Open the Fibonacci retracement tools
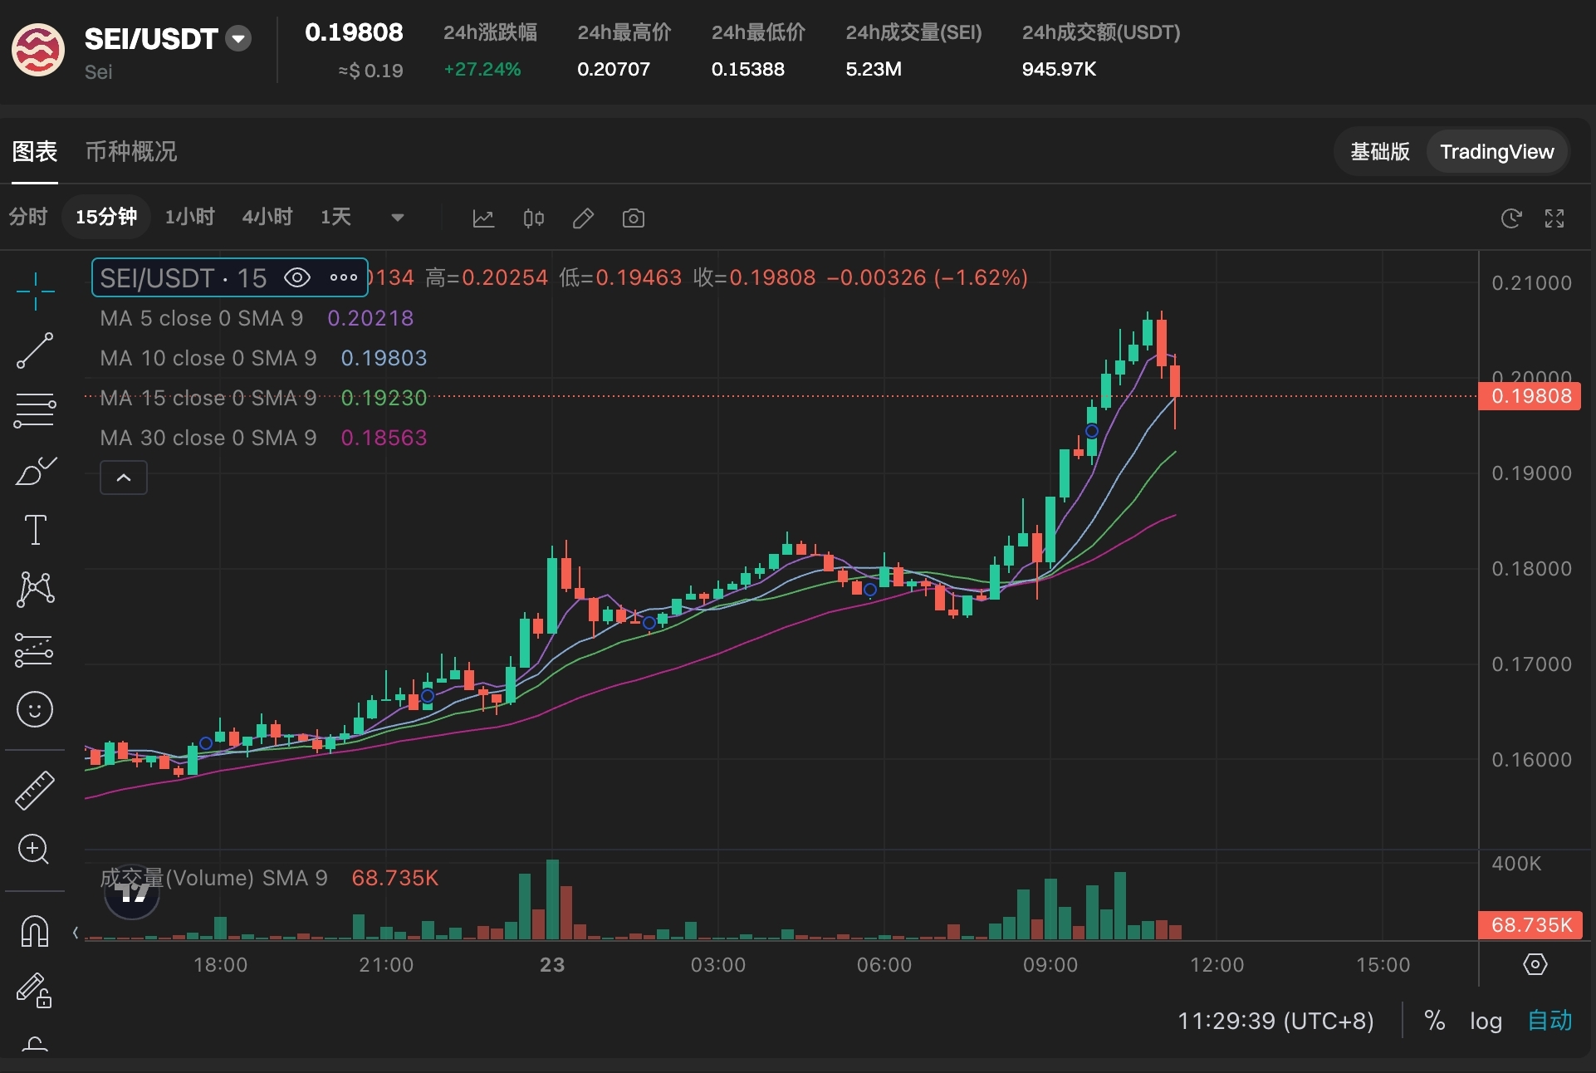This screenshot has height=1073, width=1596. 35,409
